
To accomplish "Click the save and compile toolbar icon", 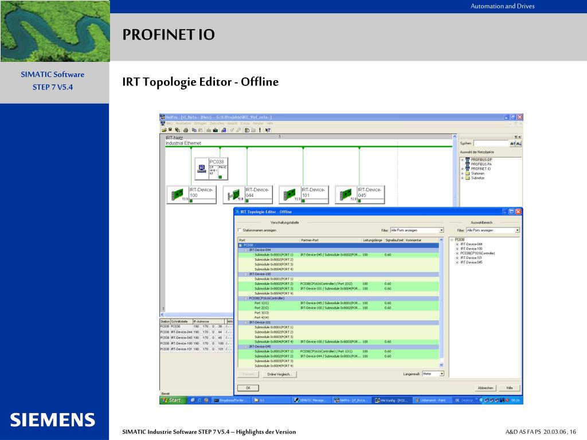I will coord(177,130).
